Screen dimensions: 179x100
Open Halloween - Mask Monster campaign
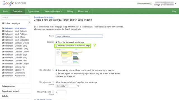point(15,28)
